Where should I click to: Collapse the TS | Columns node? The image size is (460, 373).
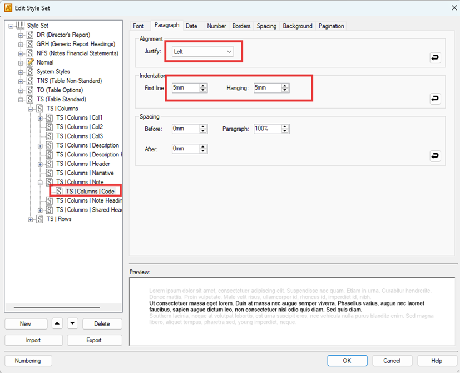tap(30, 109)
